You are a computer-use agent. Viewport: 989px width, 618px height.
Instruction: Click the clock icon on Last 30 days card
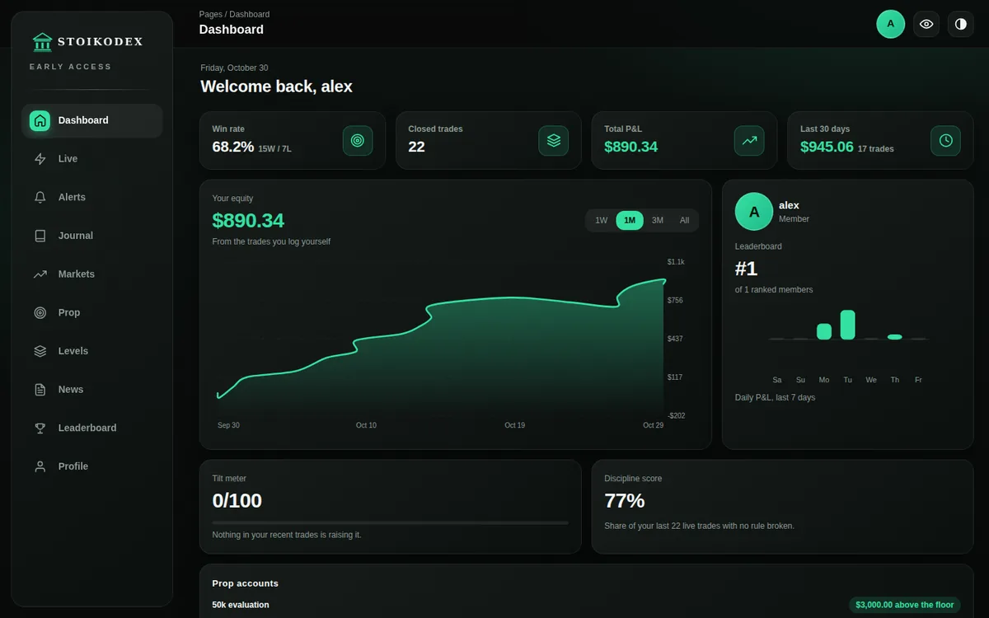coord(945,141)
